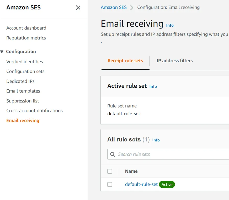Click the Amazon SES breadcrumb link
The width and height of the screenshot is (229, 200).
tap(114, 7)
